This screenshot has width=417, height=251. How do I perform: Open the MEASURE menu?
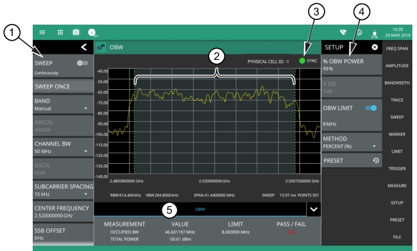point(397,186)
